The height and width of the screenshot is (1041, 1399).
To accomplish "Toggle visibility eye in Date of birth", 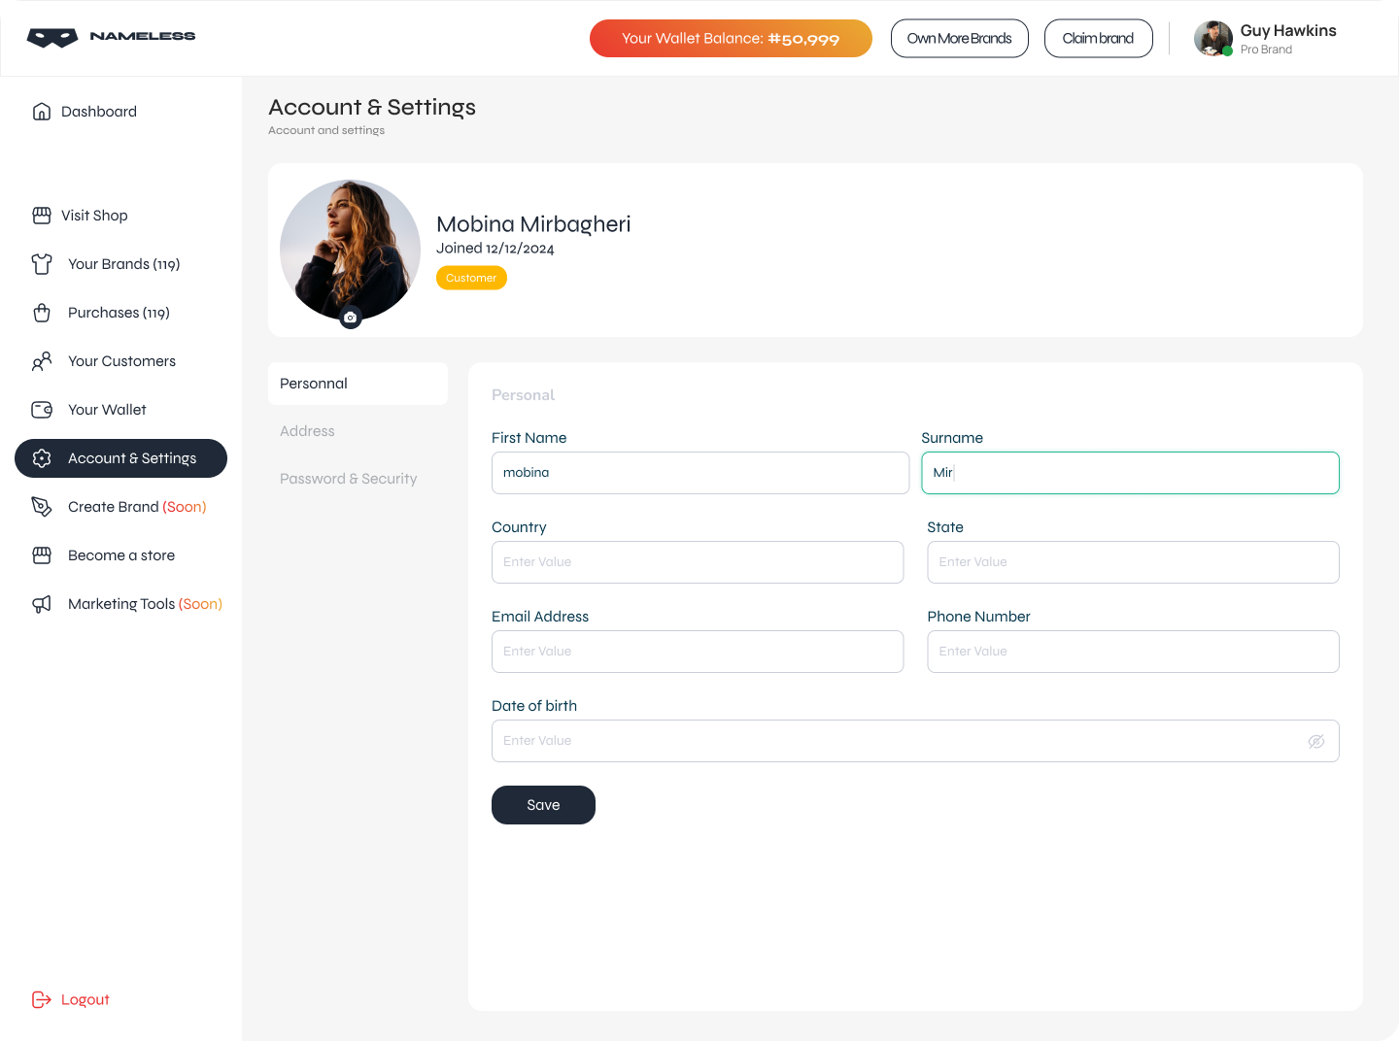I will [1316, 741].
